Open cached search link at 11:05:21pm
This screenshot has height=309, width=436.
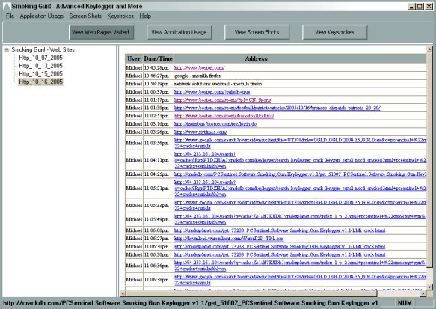click(301, 189)
